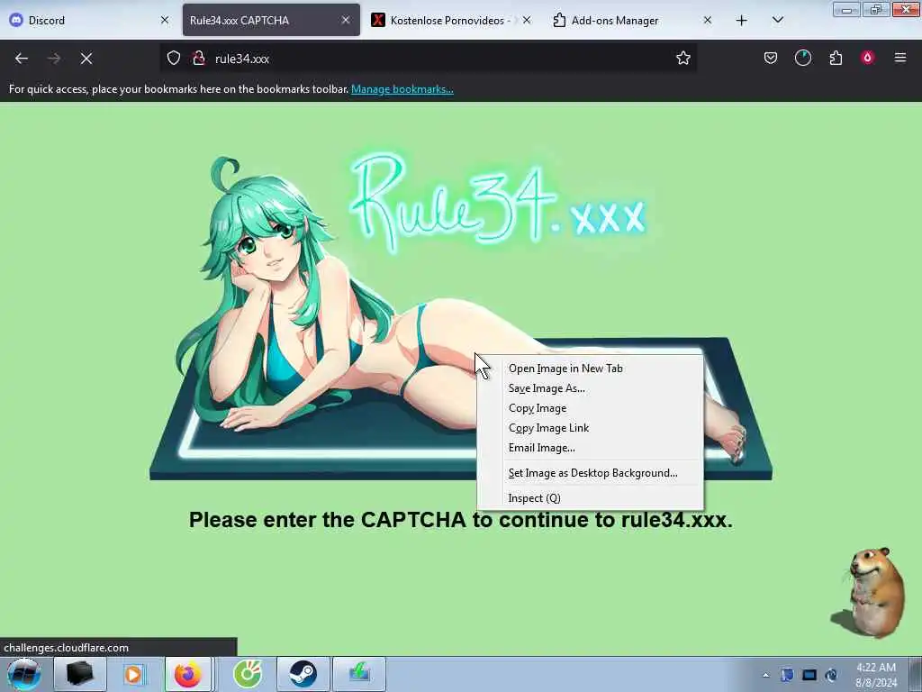The width and height of the screenshot is (922, 692).
Task: Open the Firefox hamburger menu
Action: (x=900, y=58)
